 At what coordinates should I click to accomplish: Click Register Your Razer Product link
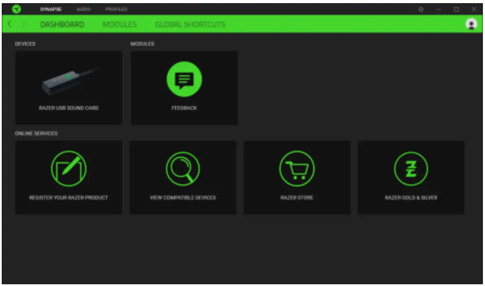coord(69,198)
